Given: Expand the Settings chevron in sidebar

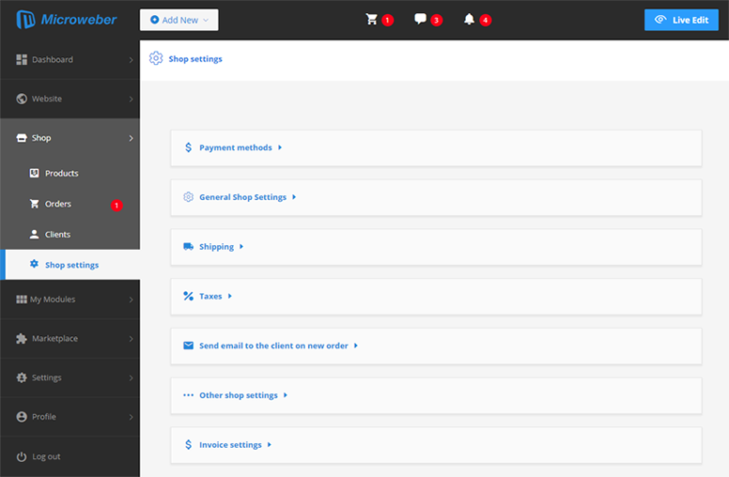Looking at the screenshot, I should (132, 378).
